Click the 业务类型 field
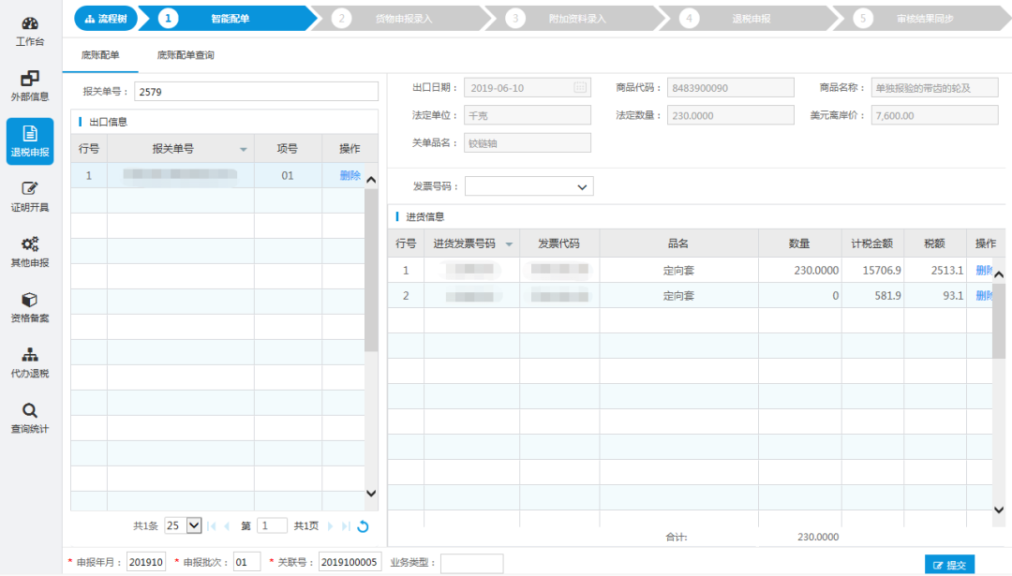Viewport: 1012px width, 576px height. click(x=471, y=563)
